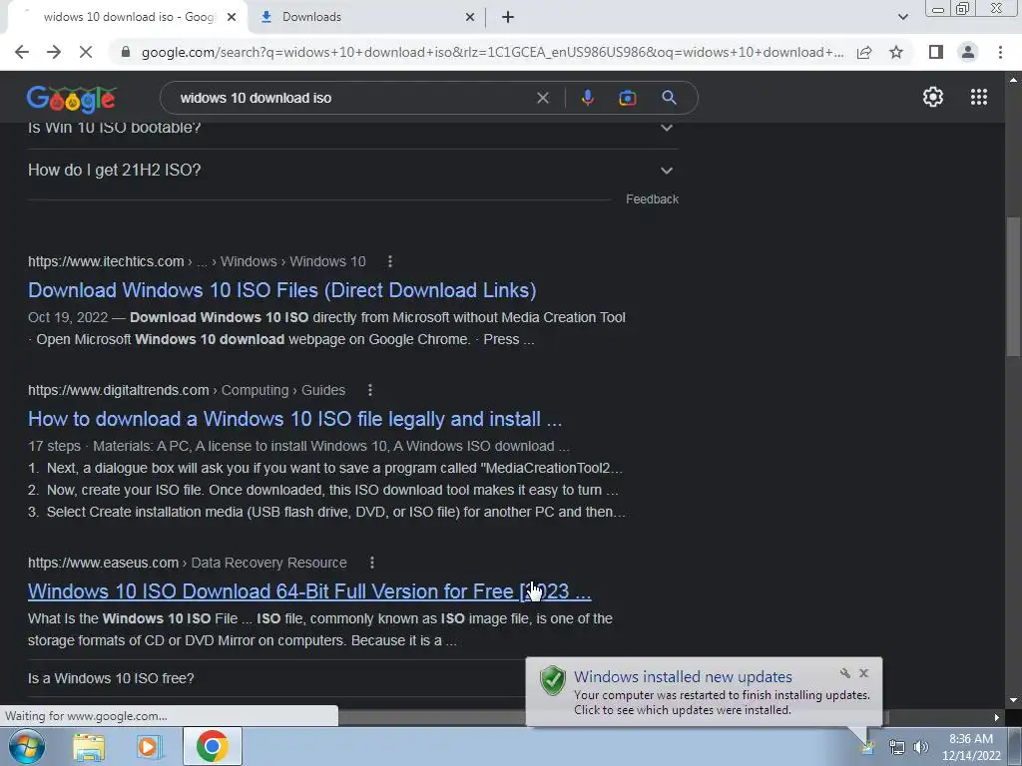
Task: Open the Windows Start menu
Action: coord(26,746)
